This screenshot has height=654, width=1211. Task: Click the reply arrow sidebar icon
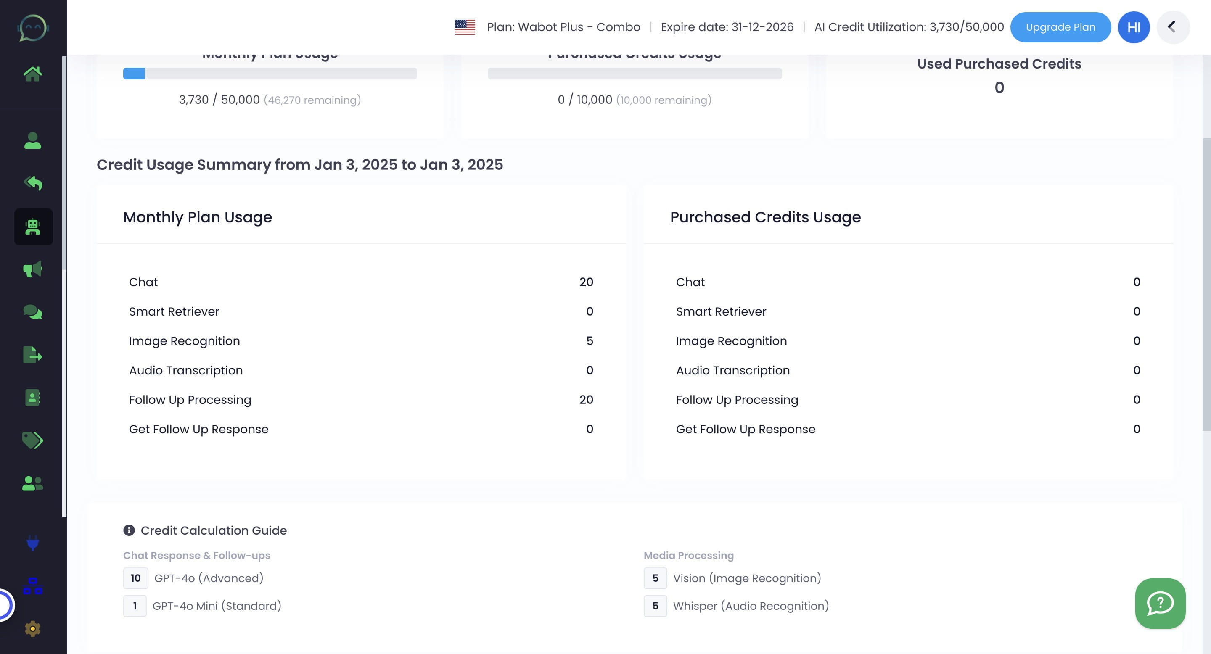(x=32, y=183)
